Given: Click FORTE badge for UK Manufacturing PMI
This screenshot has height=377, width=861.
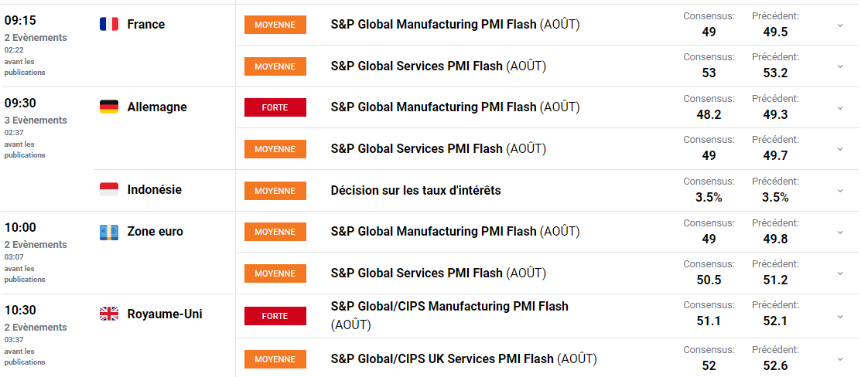Looking at the screenshot, I should pos(275,316).
